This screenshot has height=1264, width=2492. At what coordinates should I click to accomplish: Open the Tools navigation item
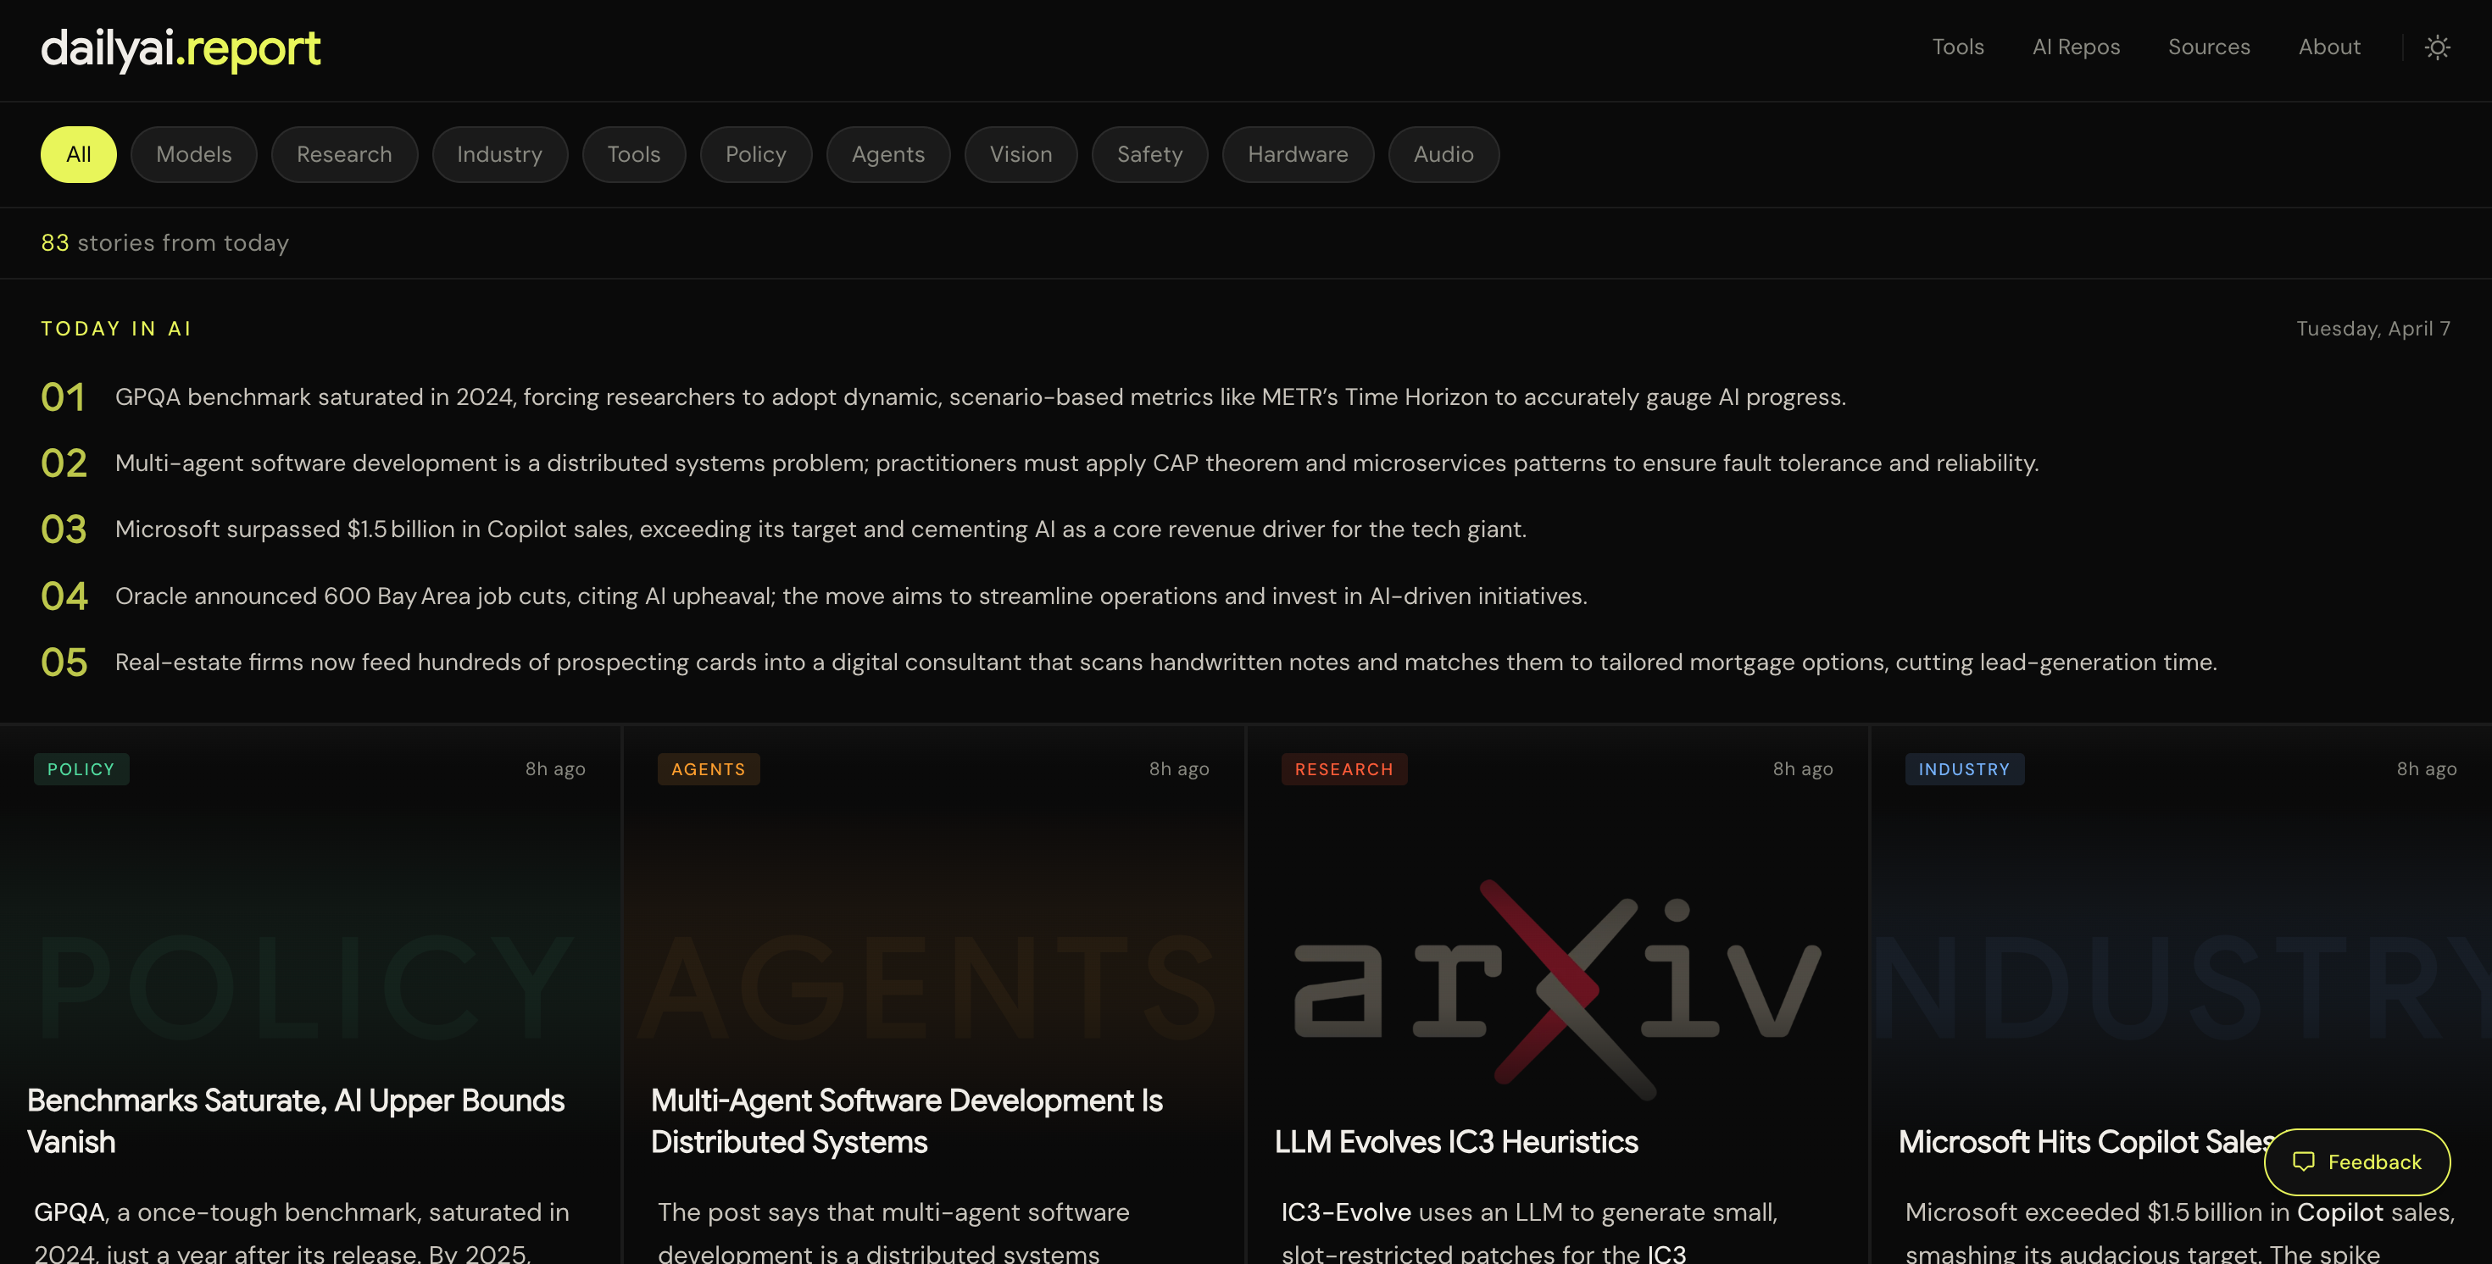coord(1957,47)
